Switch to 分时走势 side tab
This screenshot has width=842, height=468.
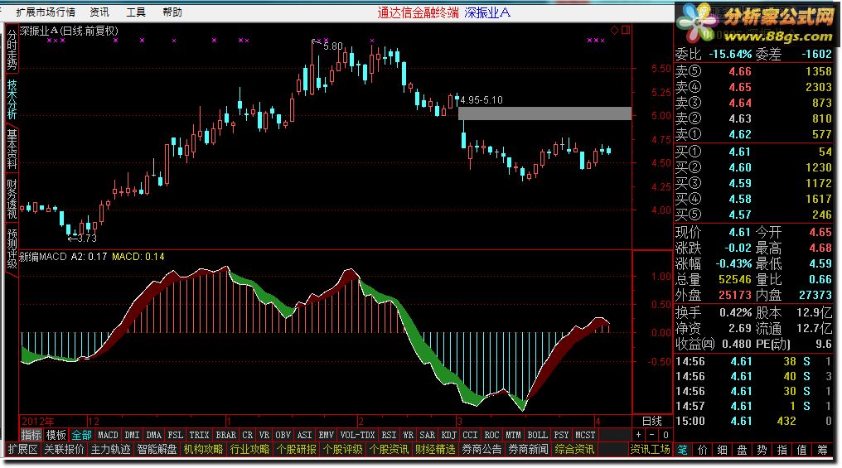(12, 50)
